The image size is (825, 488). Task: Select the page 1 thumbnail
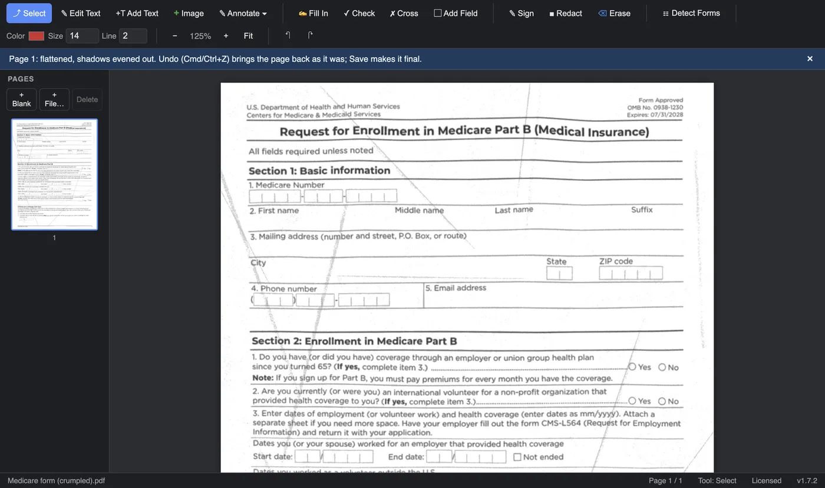point(54,174)
